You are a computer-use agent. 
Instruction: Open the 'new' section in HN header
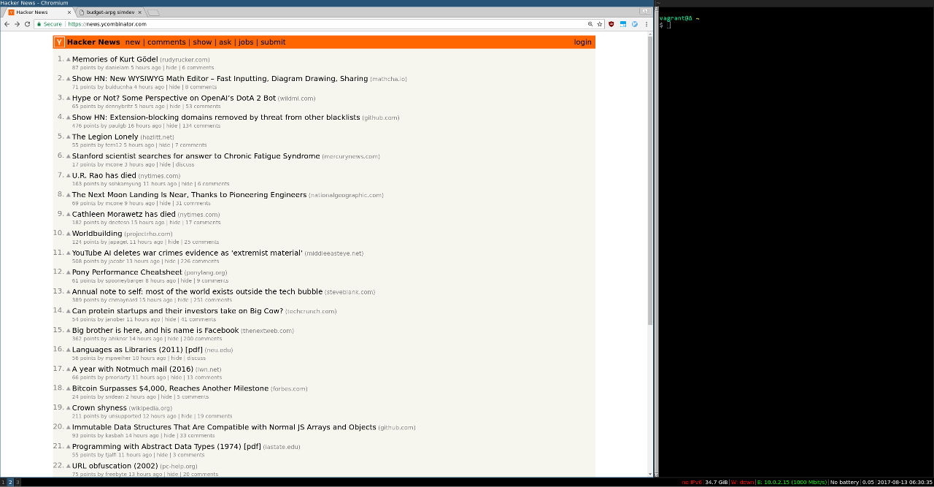[x=133, y=42]
